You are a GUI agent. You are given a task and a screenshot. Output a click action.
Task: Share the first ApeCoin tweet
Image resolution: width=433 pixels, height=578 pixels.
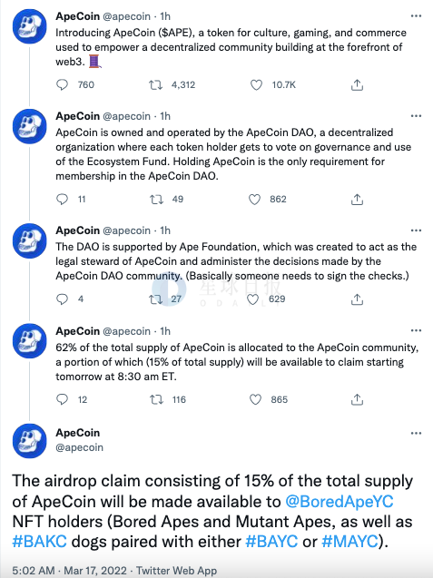(357, 84)
